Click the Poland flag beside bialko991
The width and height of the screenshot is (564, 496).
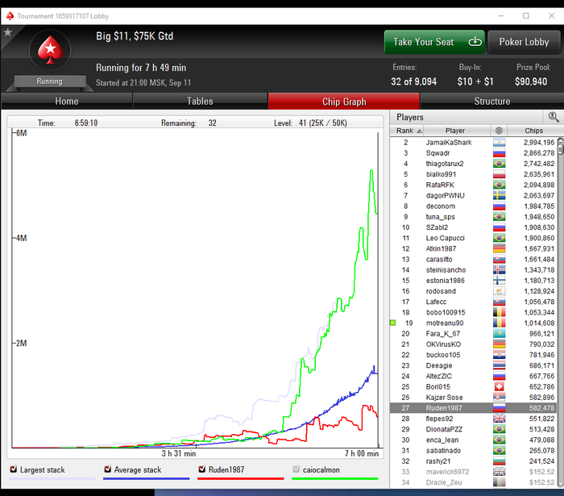click(x=499, y=174)
